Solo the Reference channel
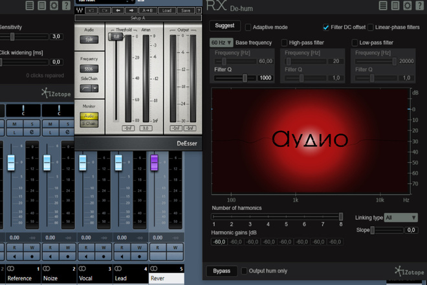This screenshot has width=427, height=285. (32, 124)
